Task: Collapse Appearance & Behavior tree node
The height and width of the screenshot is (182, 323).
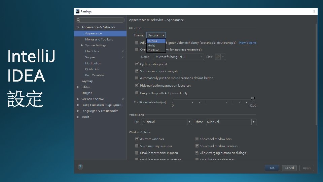Action: click(78, 27)
